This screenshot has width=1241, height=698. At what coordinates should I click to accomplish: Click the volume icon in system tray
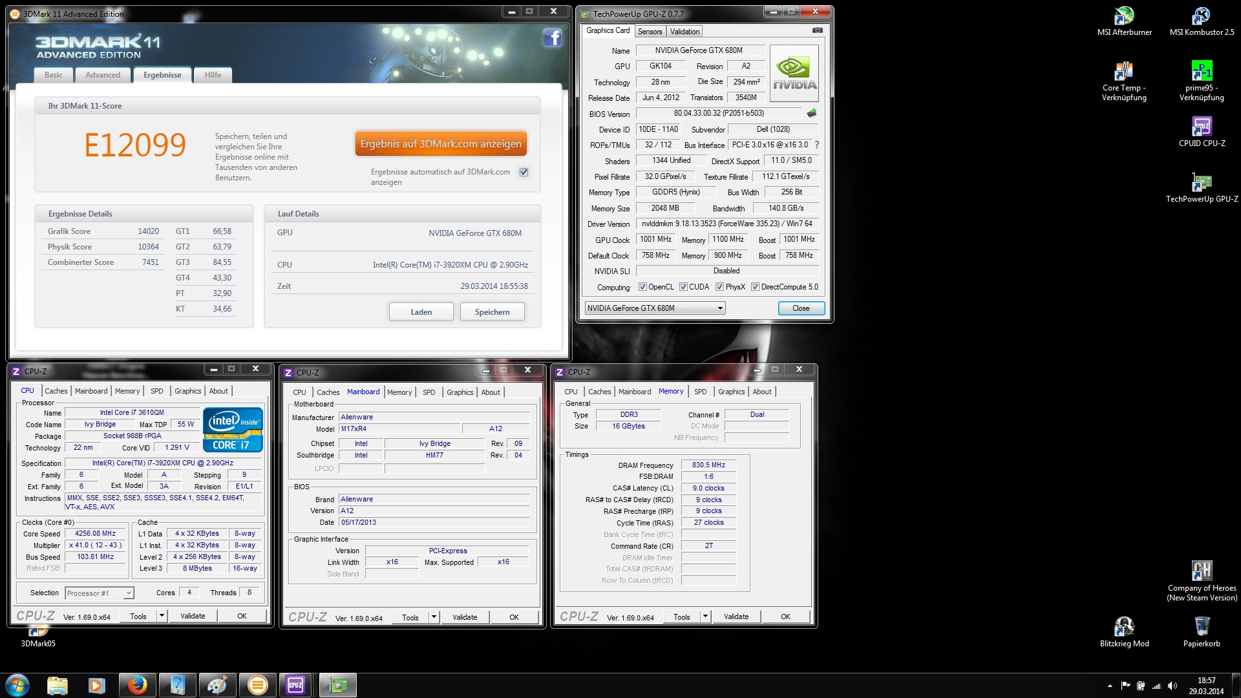click(1172, 686)
